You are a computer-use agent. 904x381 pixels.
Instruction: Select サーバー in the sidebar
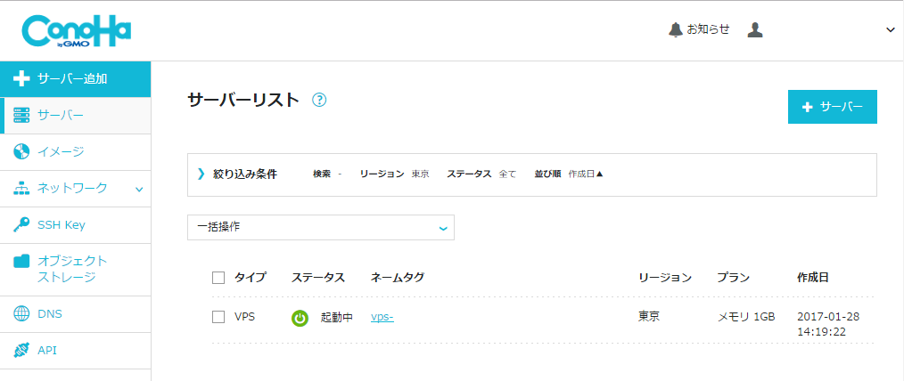tap(61, 115)
